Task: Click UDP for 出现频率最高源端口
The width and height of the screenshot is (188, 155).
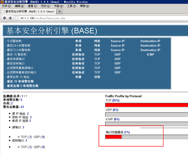Action: (x=117, y=68)
